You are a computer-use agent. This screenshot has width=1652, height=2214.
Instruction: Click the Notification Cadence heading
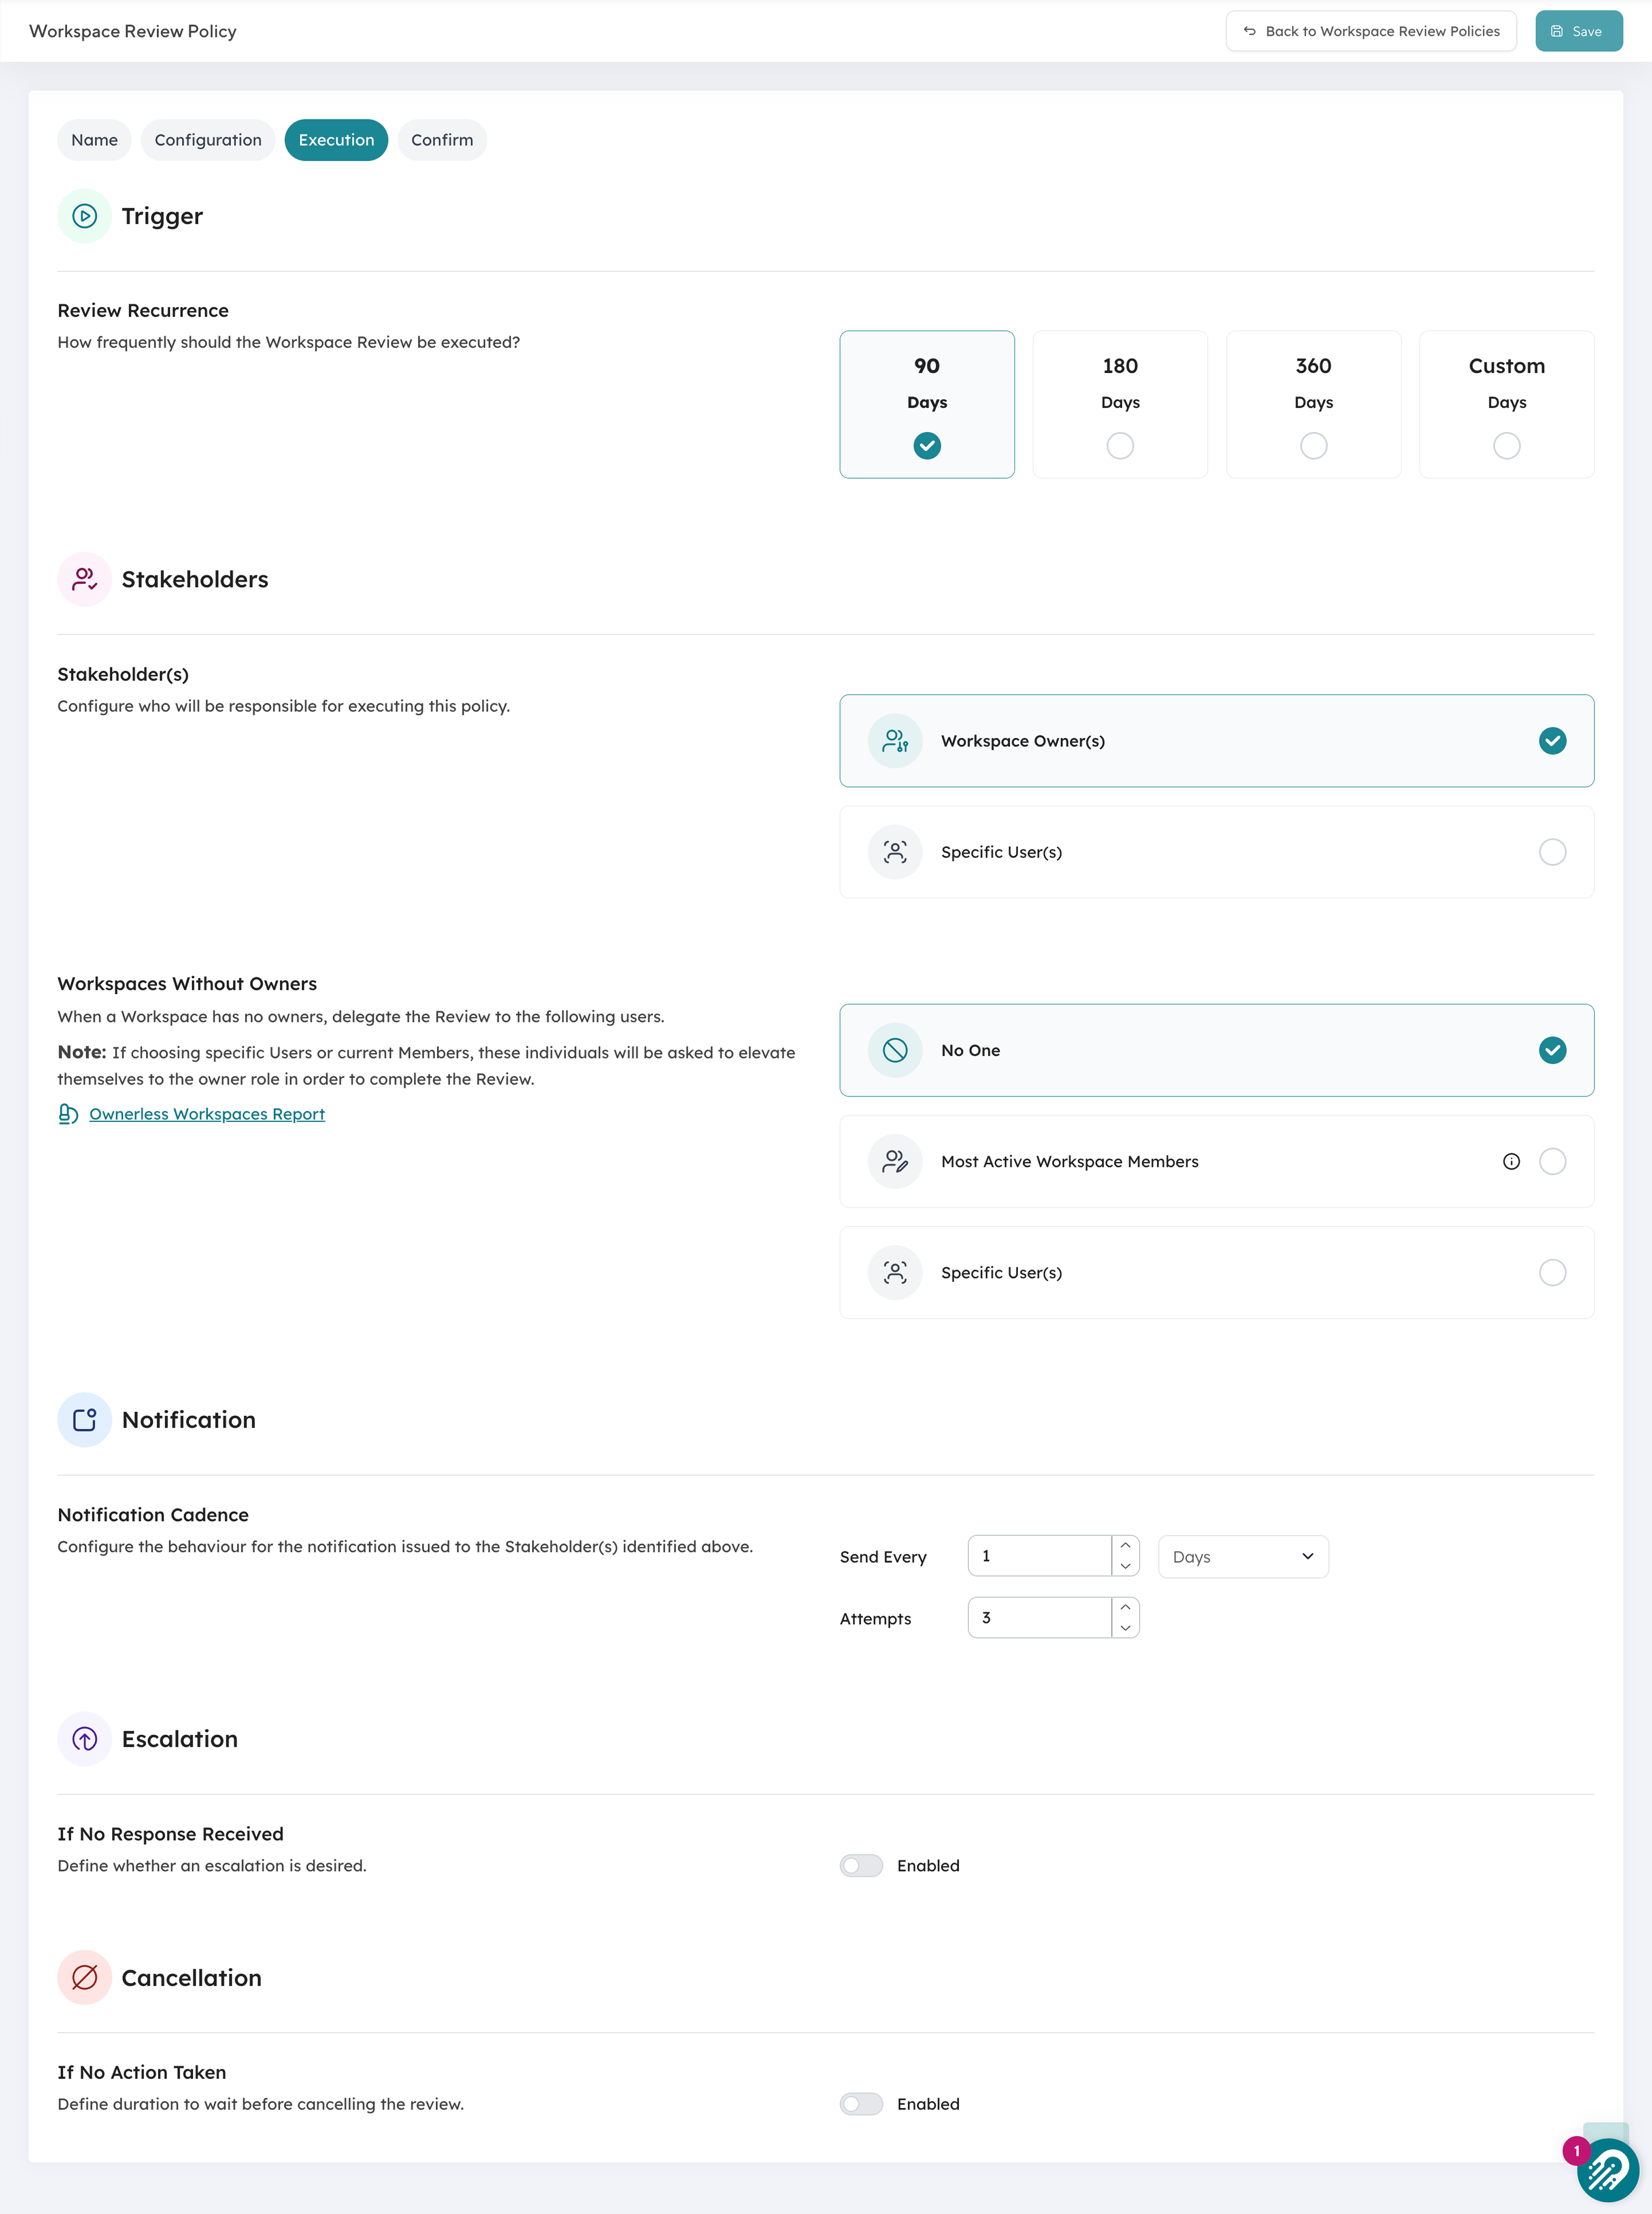point(153,1515)
